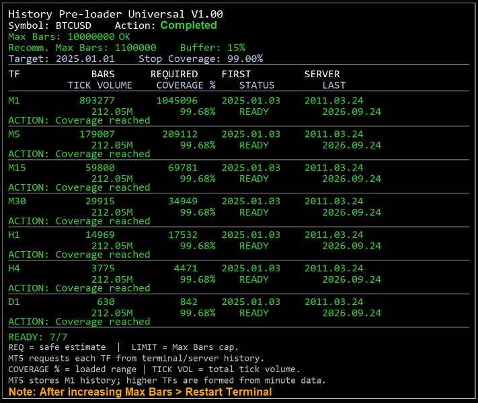The width and height of the screenshot is (478, 403).
Task: Click the M15 row's first date 2025.01.03
Action: click(x=251, y=168)
